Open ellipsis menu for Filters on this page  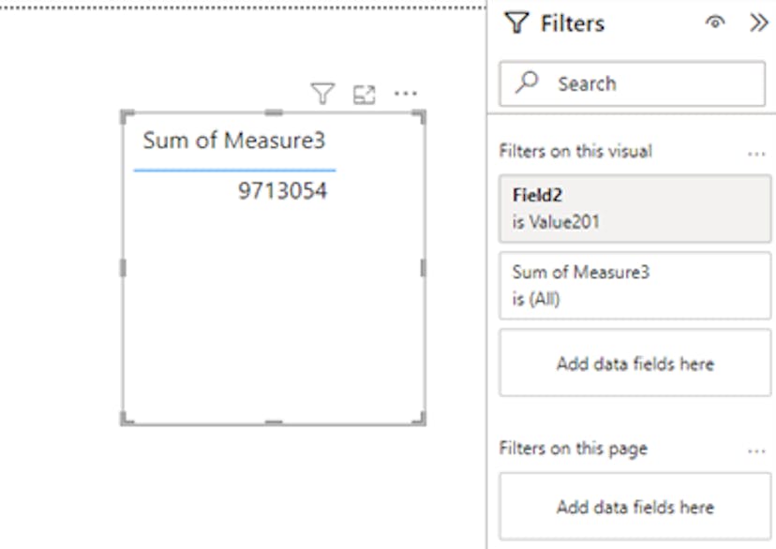[756, 451]
